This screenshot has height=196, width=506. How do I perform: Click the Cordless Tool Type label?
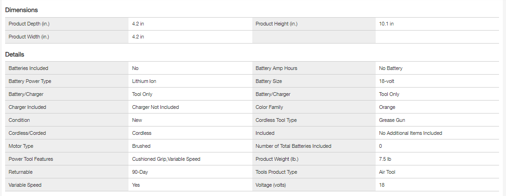(276, 120)
